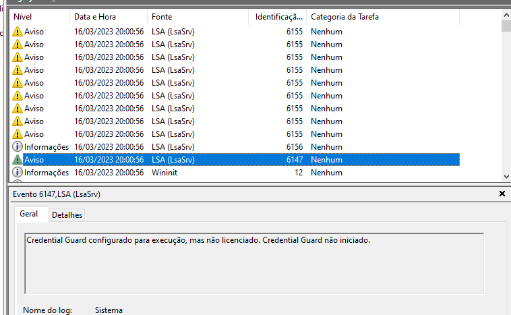The image size is (511, 315).
Task: Click the Sistema log name value
Action: (x=109, y=310)
